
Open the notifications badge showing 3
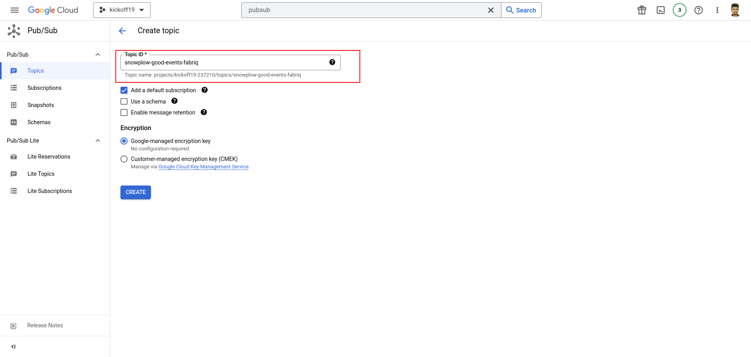679,10
